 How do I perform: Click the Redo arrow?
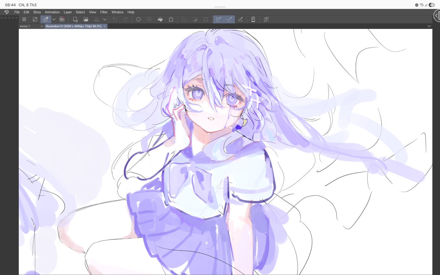point(126,19)
